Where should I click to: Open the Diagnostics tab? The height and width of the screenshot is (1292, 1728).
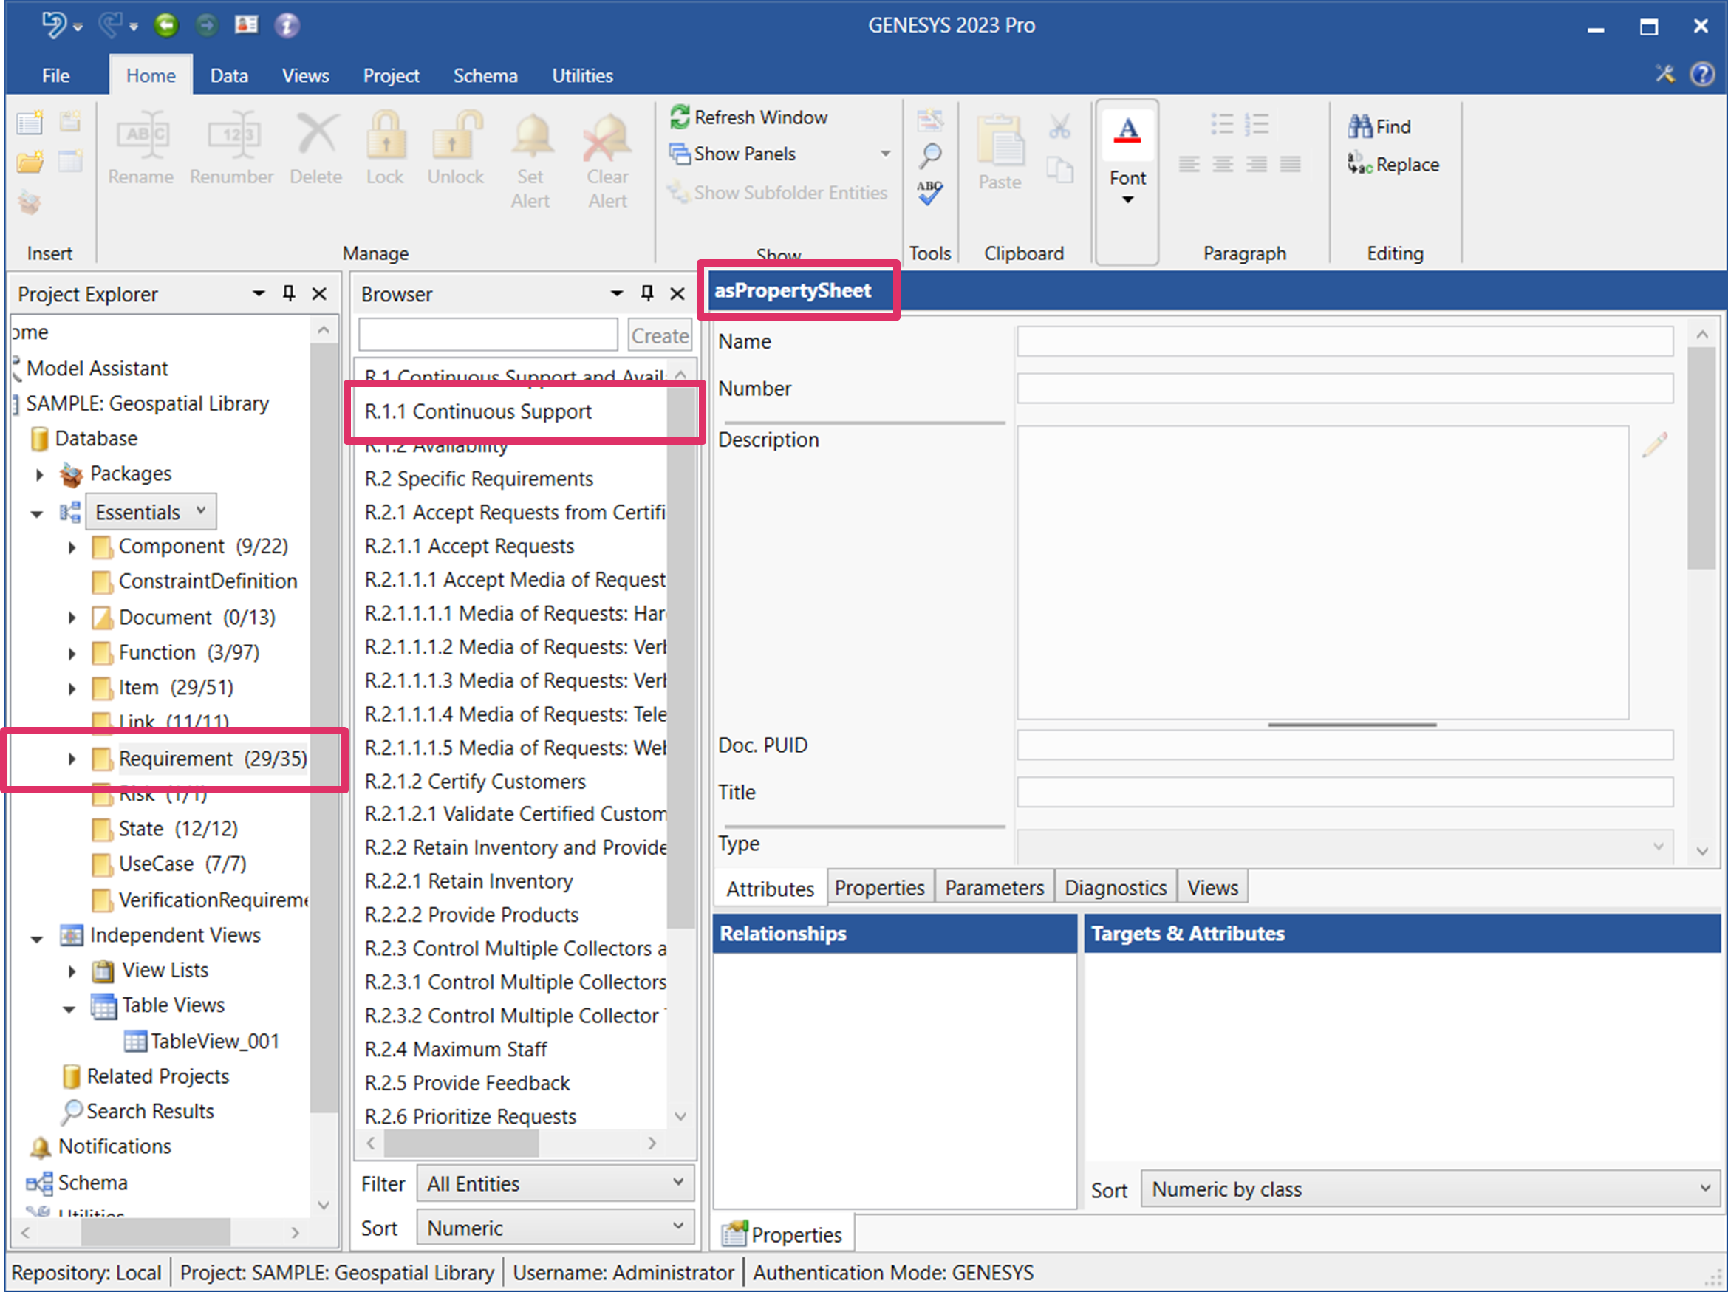pyautogui.click(x=1115, y=888)
